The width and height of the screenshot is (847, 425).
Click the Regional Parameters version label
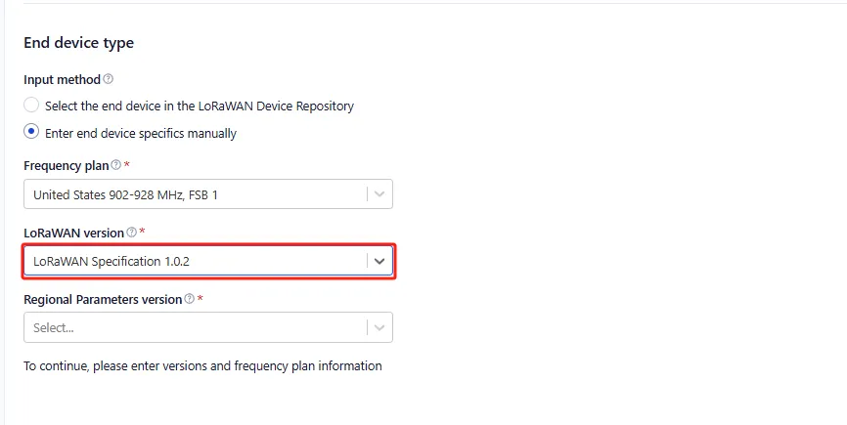coord(103,300)
